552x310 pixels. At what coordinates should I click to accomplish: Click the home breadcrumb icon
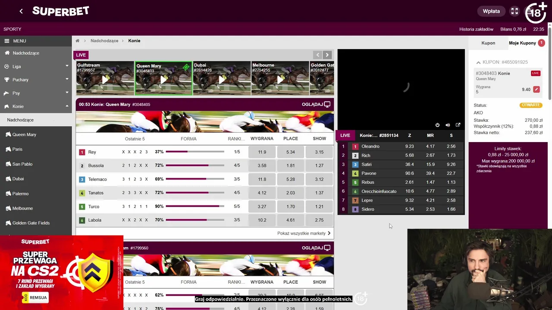[78, 40]
